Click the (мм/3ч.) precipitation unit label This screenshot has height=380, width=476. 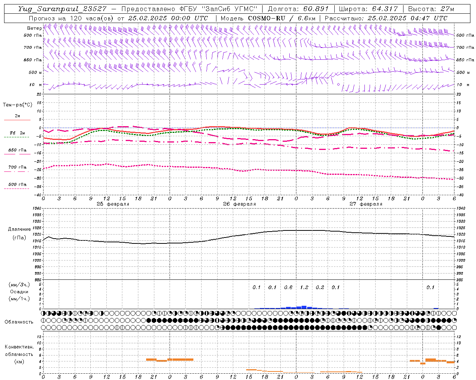tap(19, 285)
